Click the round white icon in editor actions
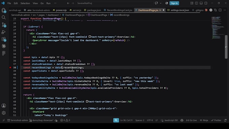This screenshot has width=229, height=129. tap(211, 10)
